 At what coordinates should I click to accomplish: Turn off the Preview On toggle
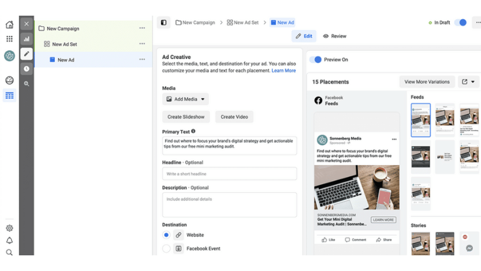tap(315, 60)
